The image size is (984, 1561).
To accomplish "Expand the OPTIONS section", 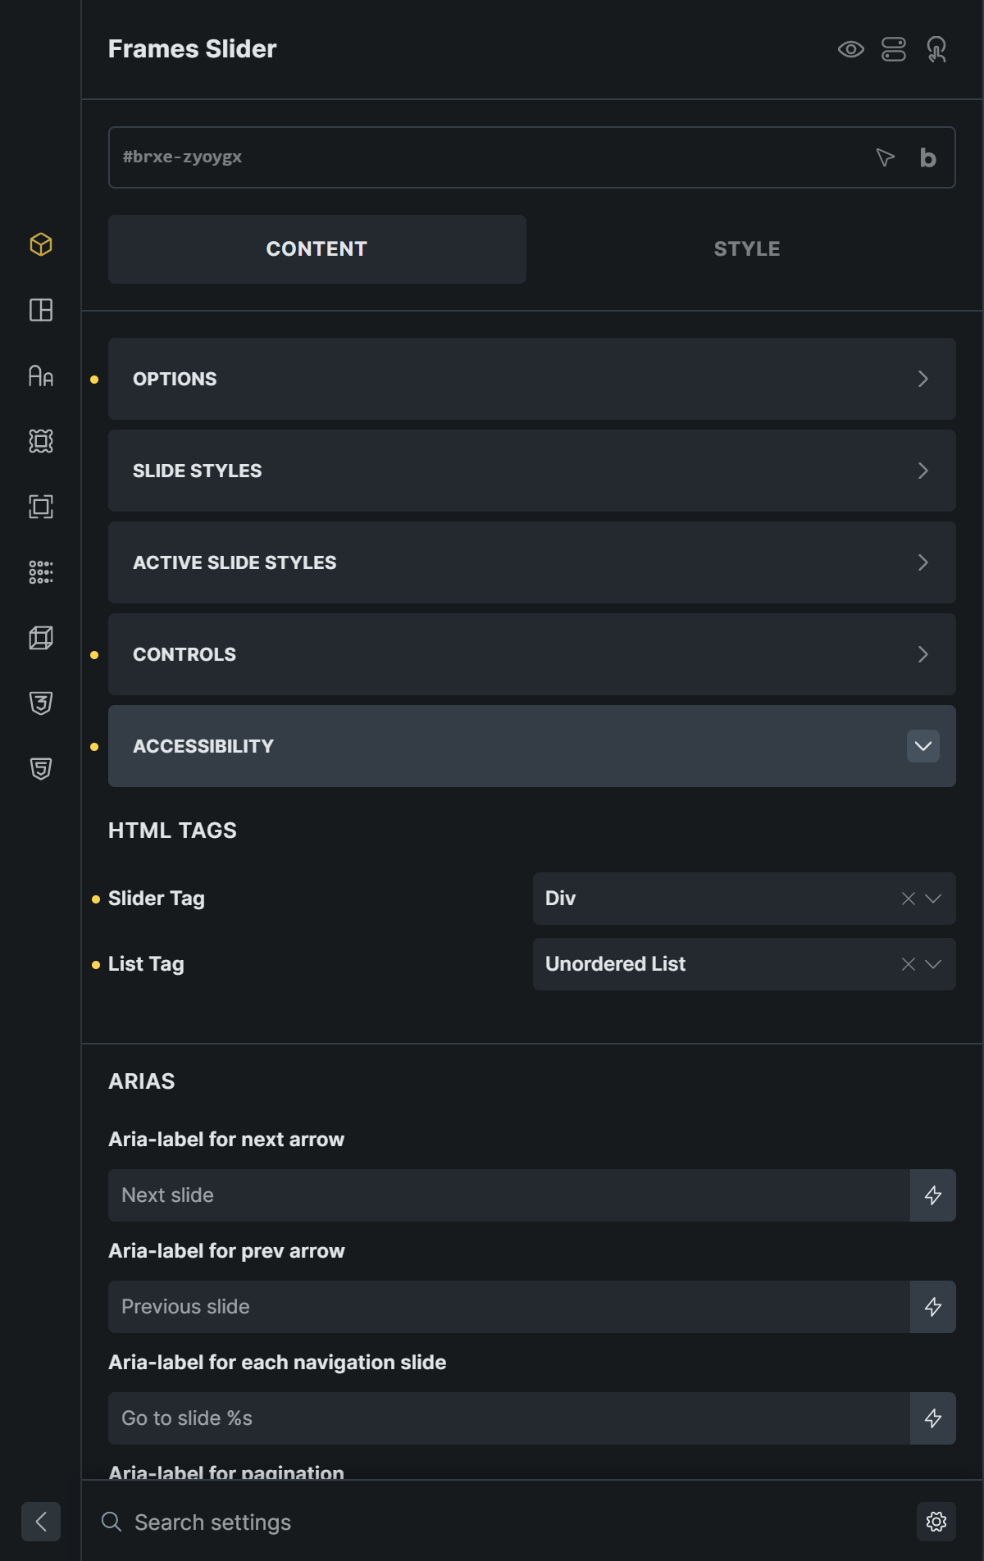I will 532,379.
